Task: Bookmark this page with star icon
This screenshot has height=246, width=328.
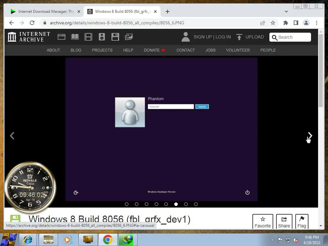Action: point(273,23)
